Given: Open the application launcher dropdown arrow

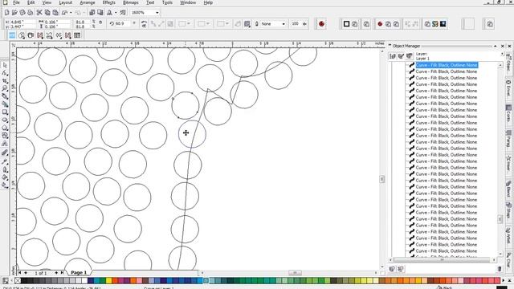Looking at the screenshot, I should (116, 13).
